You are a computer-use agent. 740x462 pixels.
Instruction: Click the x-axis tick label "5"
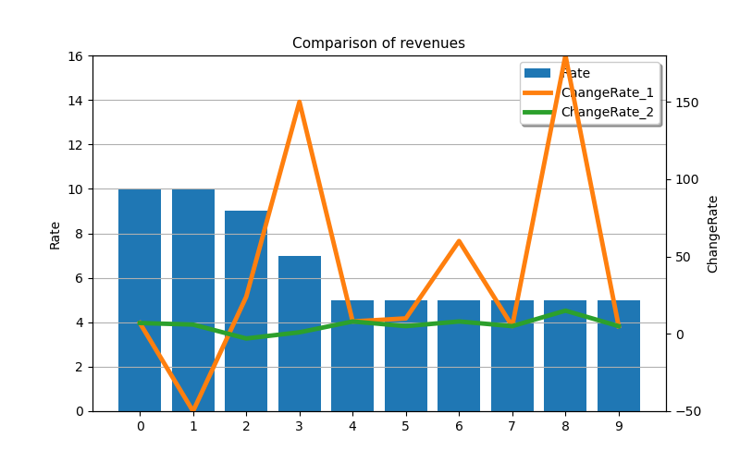click(x=405, y=427)
